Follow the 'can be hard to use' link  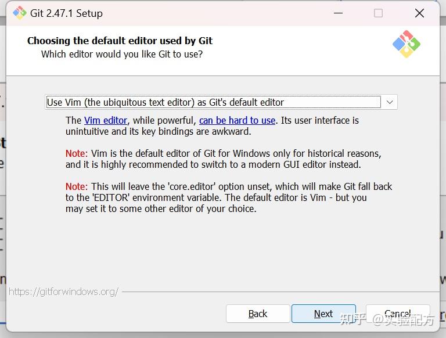[x=237, y=120]
